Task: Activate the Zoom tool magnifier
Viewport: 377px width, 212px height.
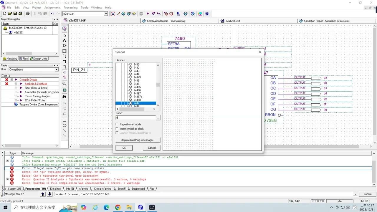Action: (65, 84)
